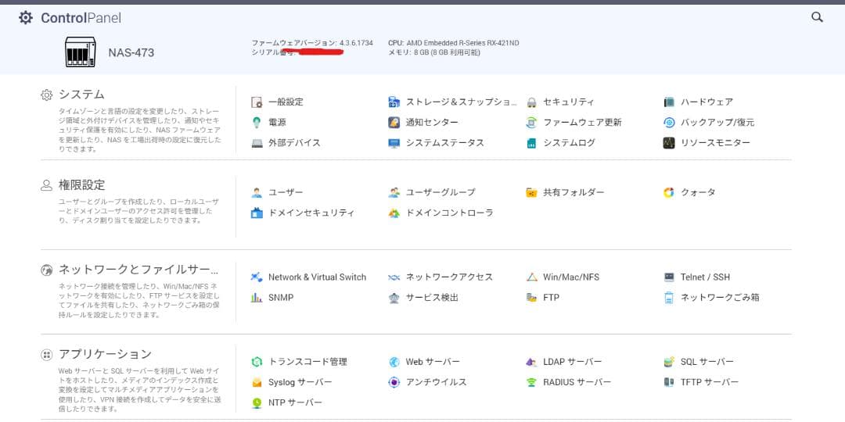Viewport: 845px width, 422px height.
Task: Click the NAS-473 device image
Action: [x=81, y=52]
